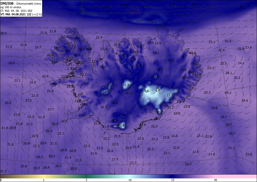Click the 'IT: Mið. 04. 08. 2021 00Z' line
257x182 pixels.
click(x=16, y=11)
